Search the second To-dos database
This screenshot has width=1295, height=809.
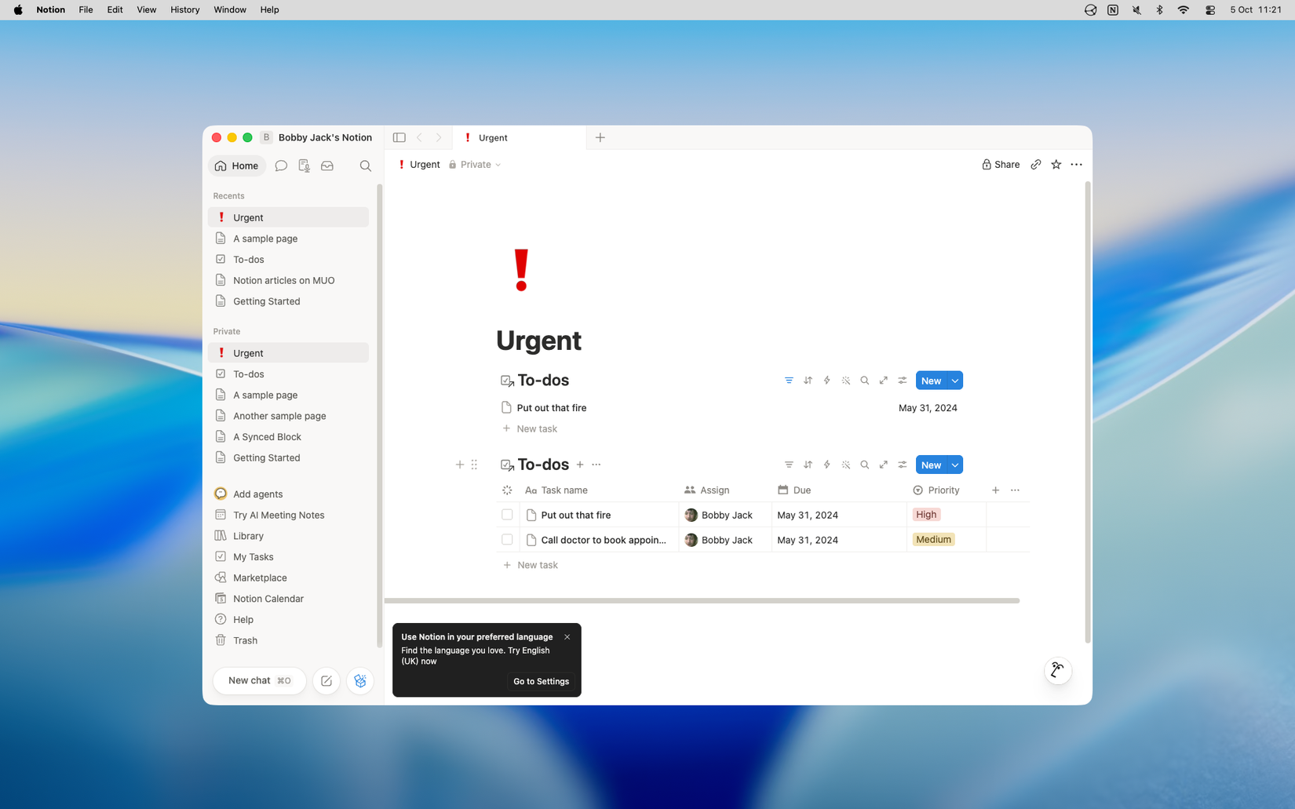(x=864, y=465)
